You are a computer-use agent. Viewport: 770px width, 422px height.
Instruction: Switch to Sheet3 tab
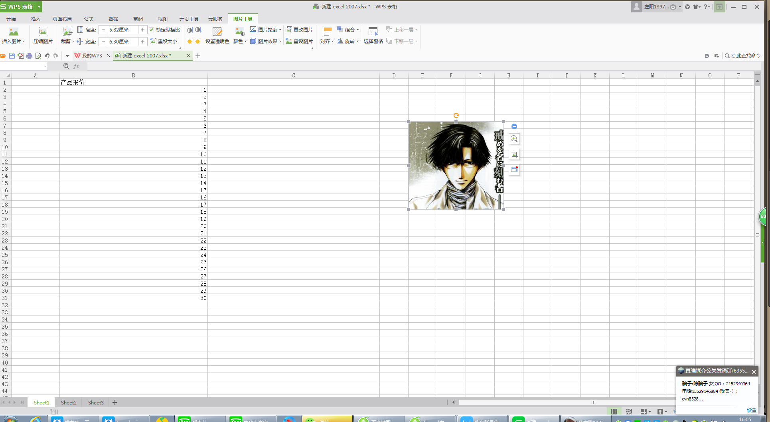96,402
